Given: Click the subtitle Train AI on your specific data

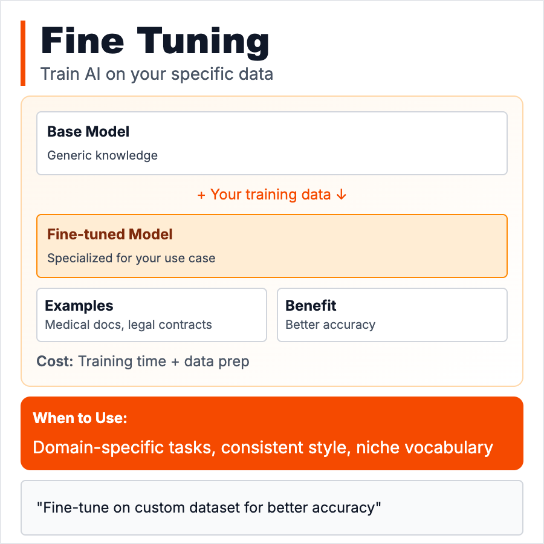Looking at the screenshot, I should tap(157, 74).
